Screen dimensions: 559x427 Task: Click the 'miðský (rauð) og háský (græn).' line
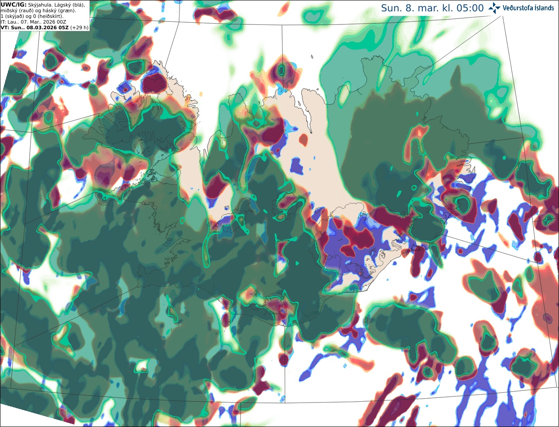coord(38,10)
